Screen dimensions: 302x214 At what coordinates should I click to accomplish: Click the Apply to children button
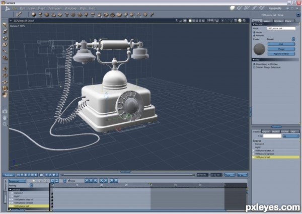[281, 54]
